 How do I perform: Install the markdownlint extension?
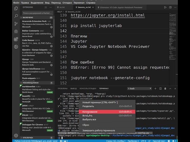click(x=50, y=92)
